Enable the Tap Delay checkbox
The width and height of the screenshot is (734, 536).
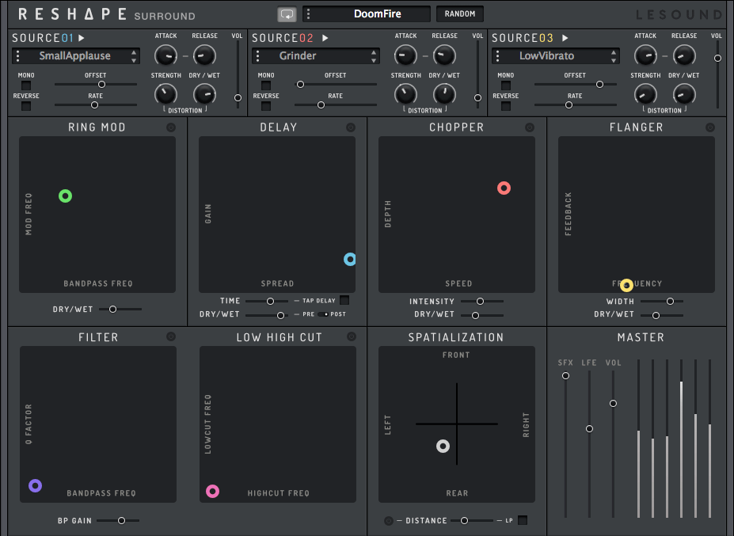click(344, 300)
